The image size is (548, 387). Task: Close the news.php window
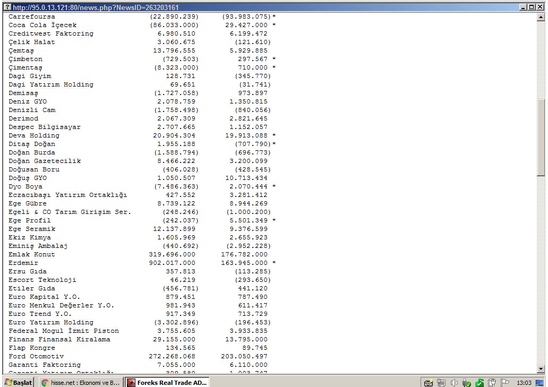[x=540, y=7]
